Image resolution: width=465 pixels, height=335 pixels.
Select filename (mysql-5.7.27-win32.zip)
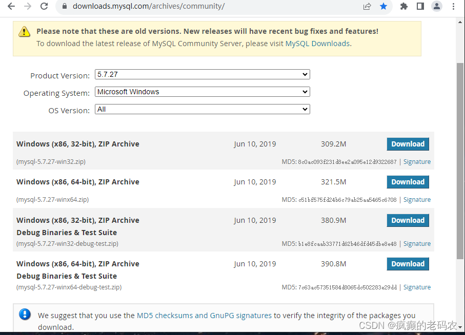pos(51,162)
